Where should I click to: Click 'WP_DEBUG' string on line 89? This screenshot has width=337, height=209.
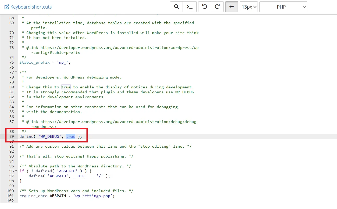point(50,136)
